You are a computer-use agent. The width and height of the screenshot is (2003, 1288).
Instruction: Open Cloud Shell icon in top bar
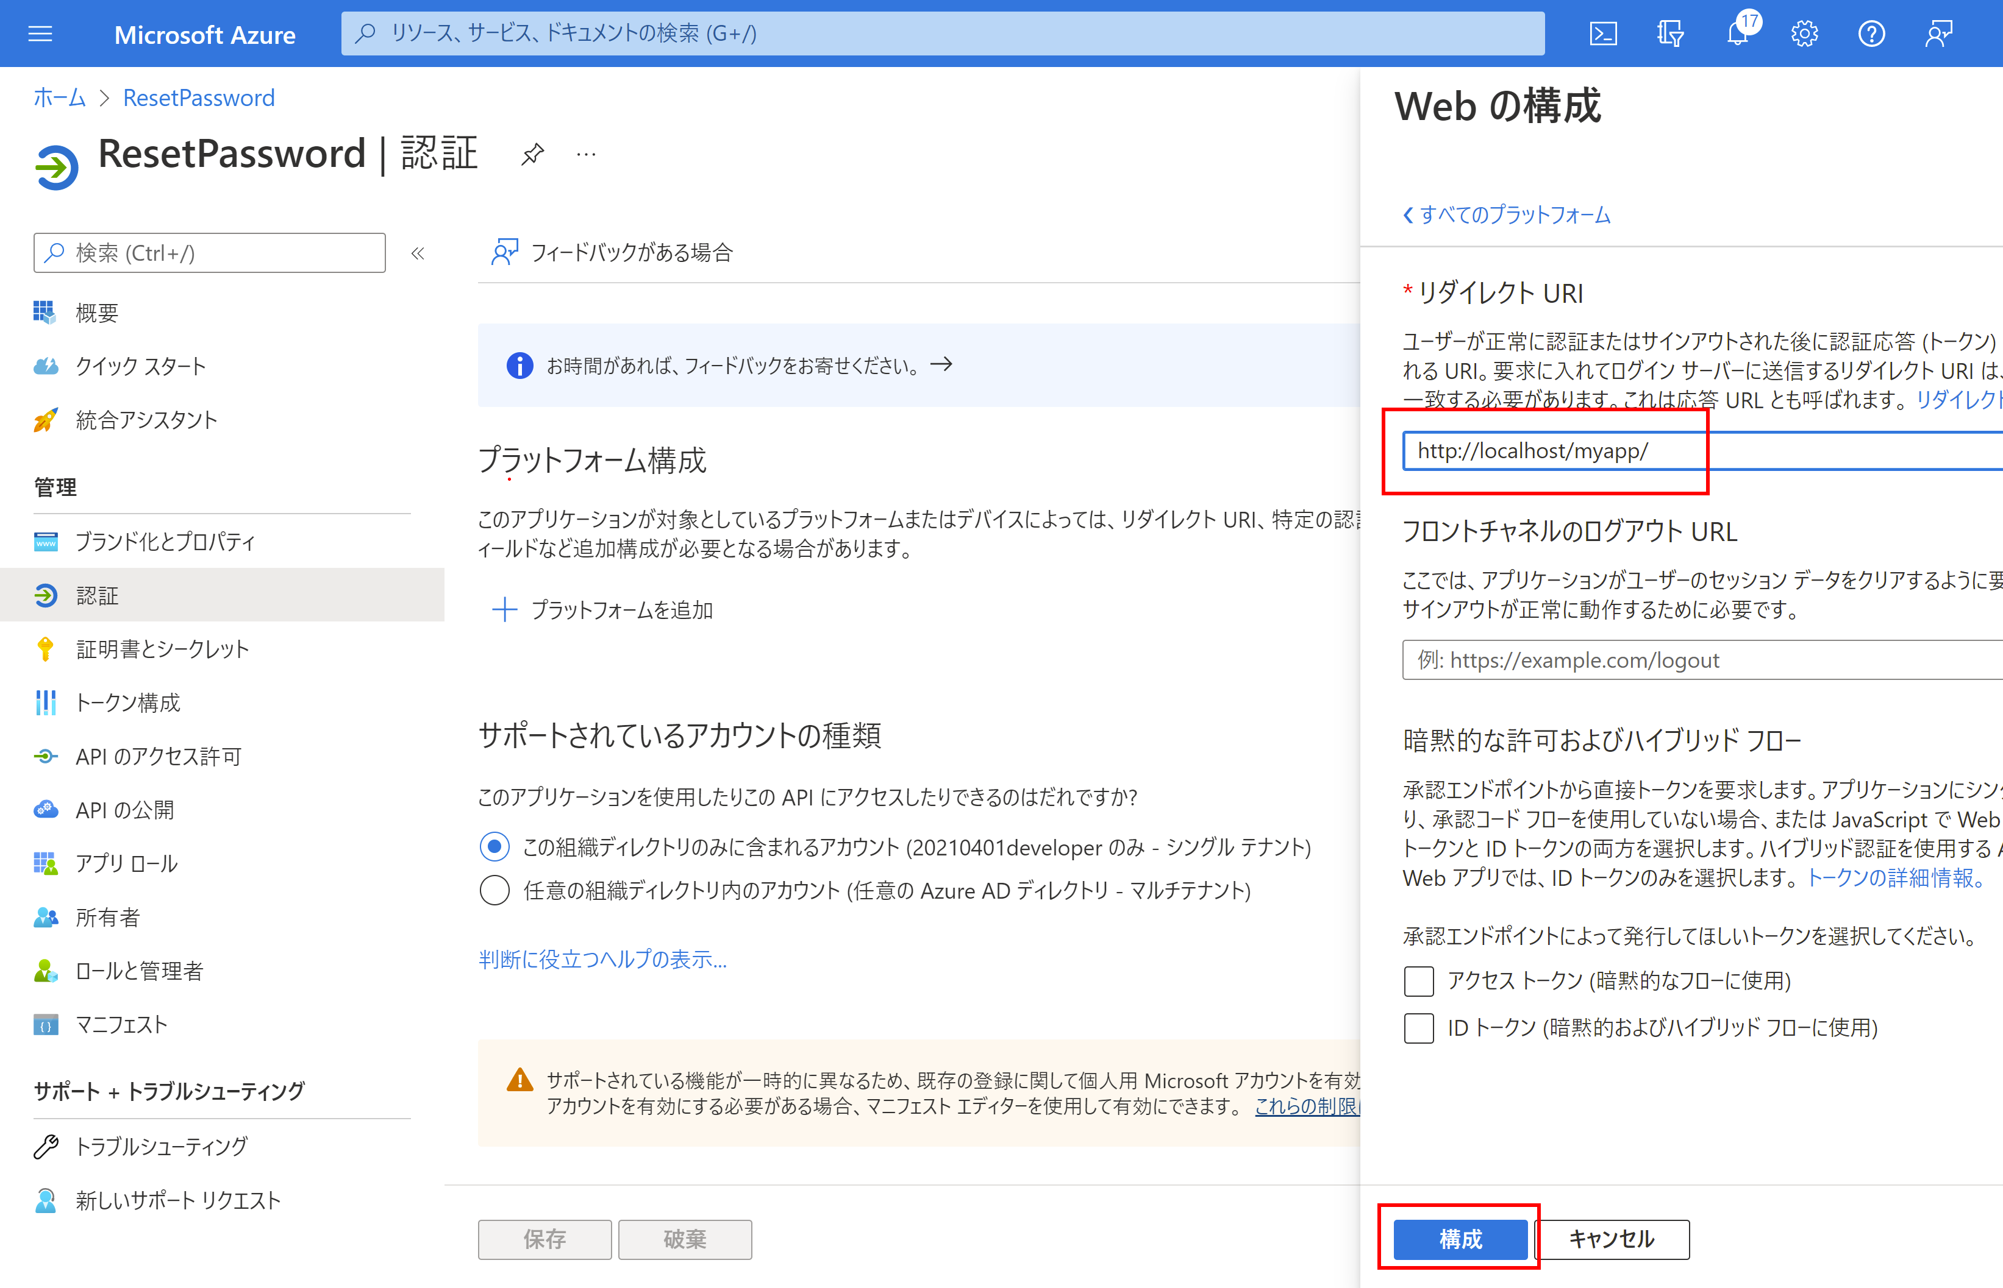click(x=1603, y=34)
